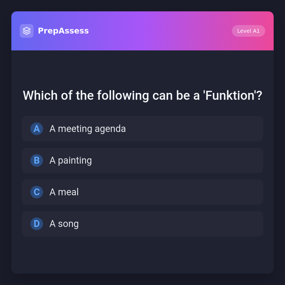Click the word 'Which' in the question
Image resolution: width=285 pixels, height=285 pixels.
[40, 96]
